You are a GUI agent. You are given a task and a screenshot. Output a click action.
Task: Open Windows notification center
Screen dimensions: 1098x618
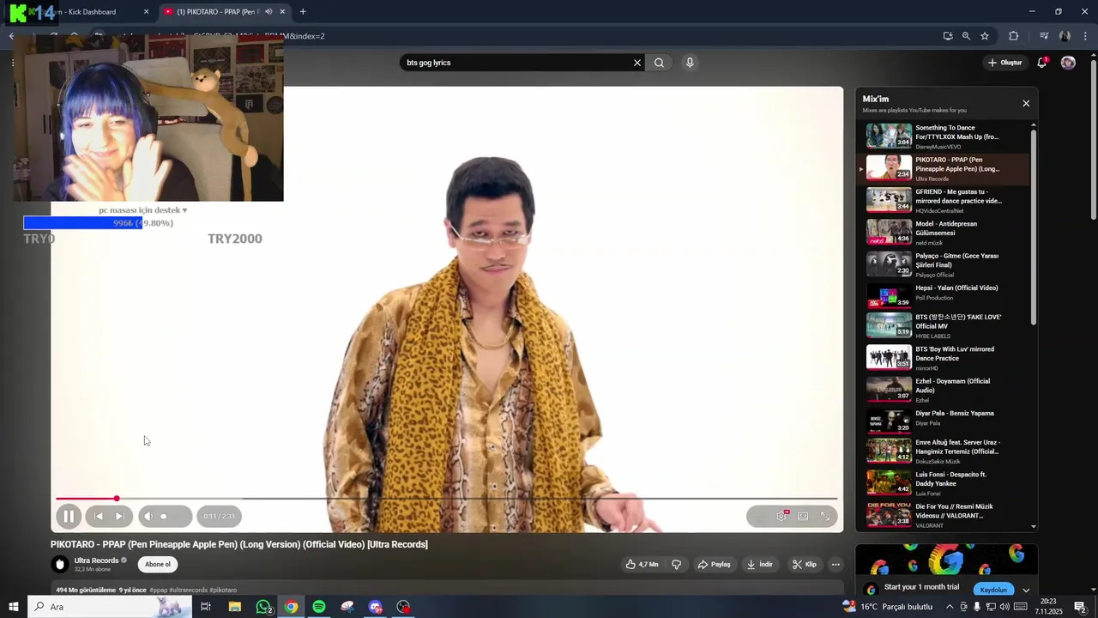[1080, 607]
